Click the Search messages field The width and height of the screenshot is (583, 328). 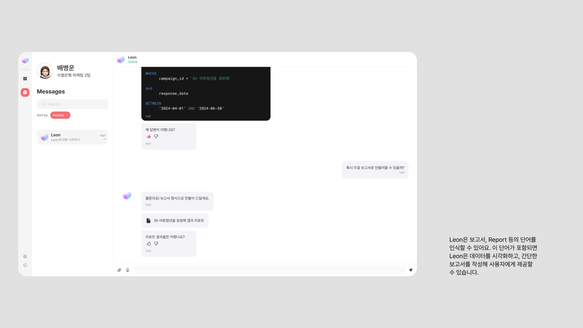click(72, 104)
